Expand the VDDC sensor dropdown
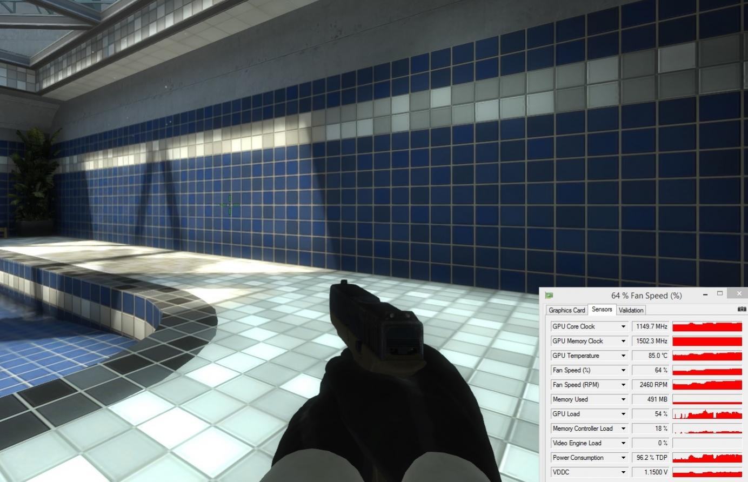The width and height of the screenshot is (748, 482). coord(623,472)
